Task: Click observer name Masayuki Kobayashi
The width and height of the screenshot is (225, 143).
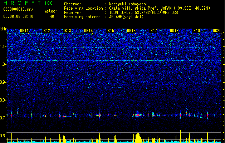Action: 128,4
